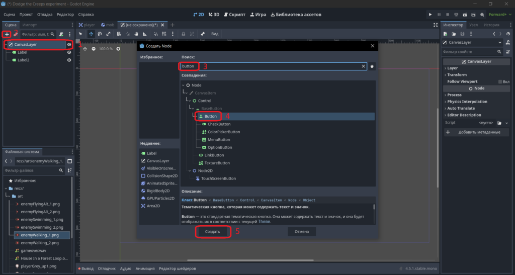The width and height of the screenshot is (515, 275).
Task: Enable the Follow Viewport checkbox
Action: 500,82
